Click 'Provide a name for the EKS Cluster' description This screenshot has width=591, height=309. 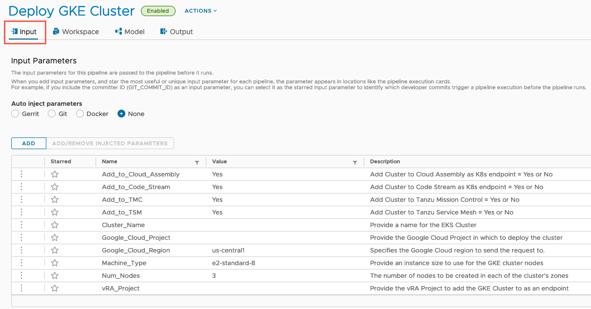point(423,225)
